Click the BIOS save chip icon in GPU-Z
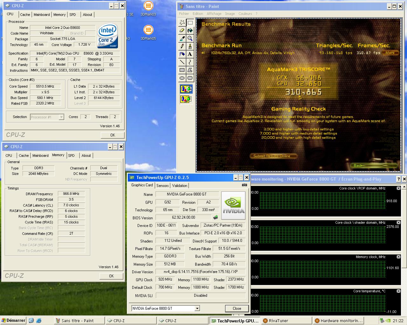 click(x=216, y=217)
